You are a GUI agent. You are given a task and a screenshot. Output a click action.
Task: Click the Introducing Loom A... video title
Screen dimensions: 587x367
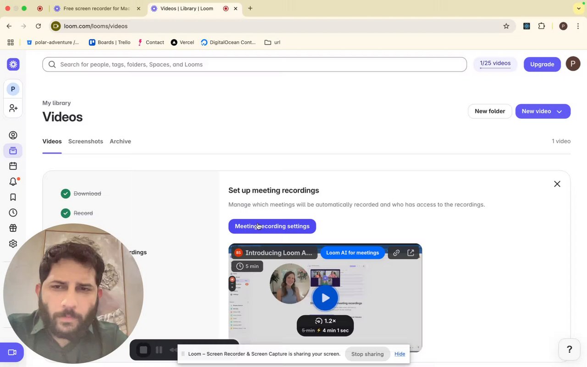pyautogui.click(x=278, y=253)
